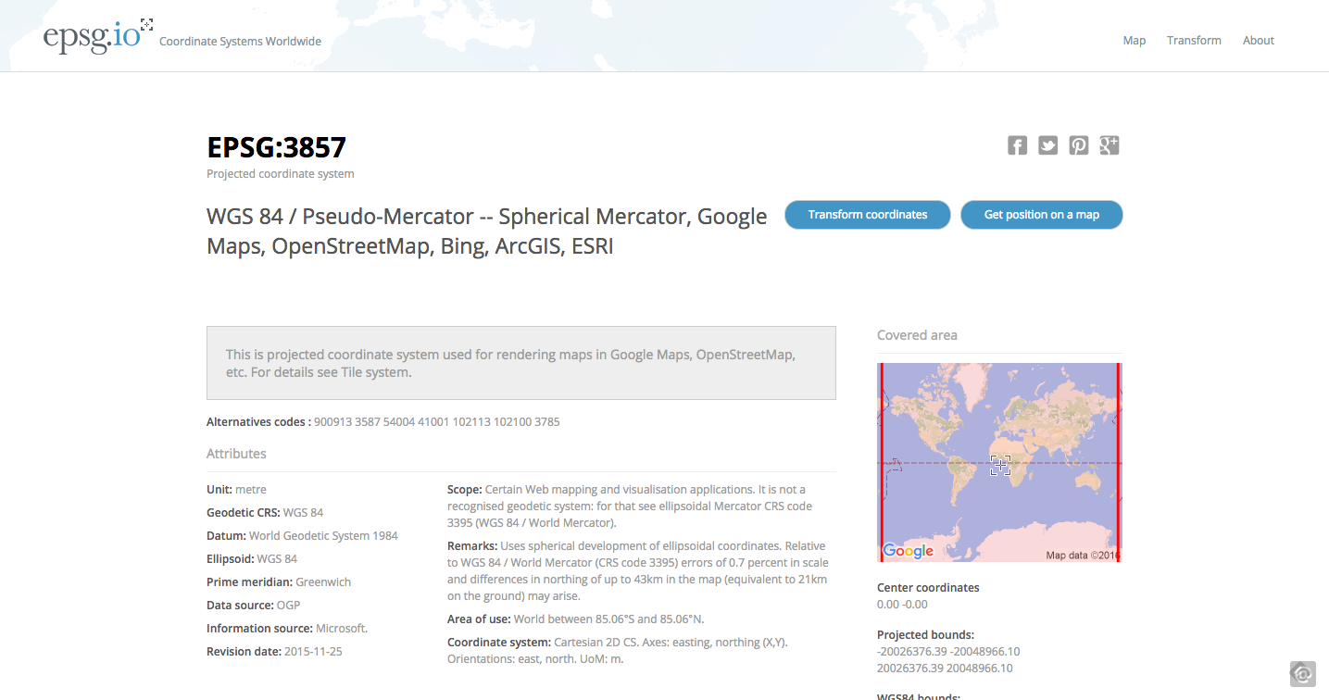This screenshot has width=1329, height=700.
Task: Click the crosshair marker on covered area map
Action: pyautogui.click(x=1000, y=465)
